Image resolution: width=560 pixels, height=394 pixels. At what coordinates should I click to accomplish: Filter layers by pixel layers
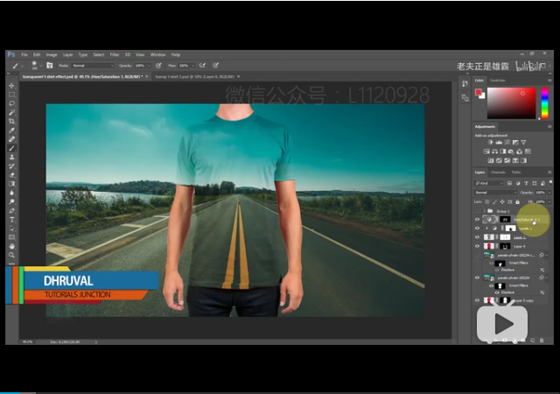point(509,183)
